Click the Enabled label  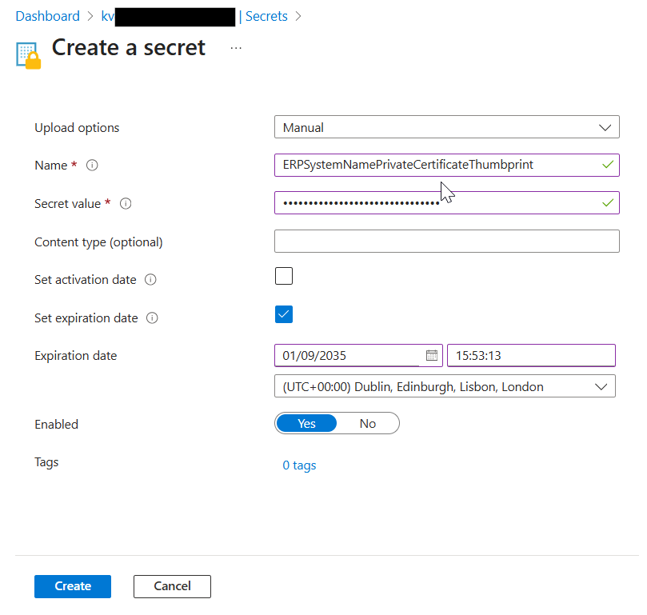(x=57, y=425)
